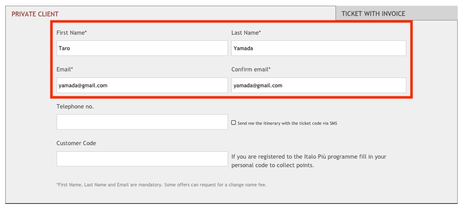Enable the SMS itinerary checkbox
The width and height of the screenshot is (465, 210).
[x=234, y=123]
